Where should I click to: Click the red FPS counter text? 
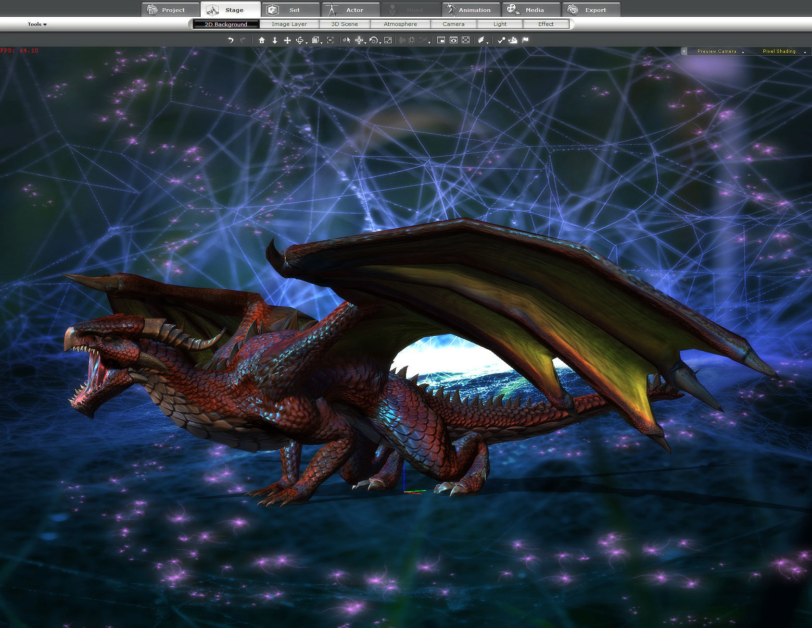(19, 50)
